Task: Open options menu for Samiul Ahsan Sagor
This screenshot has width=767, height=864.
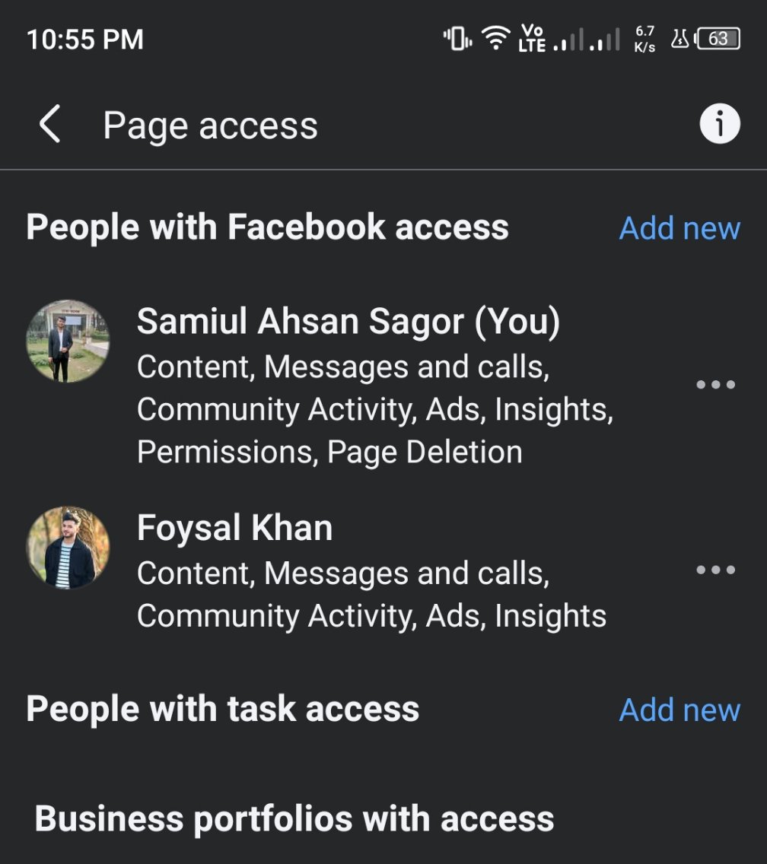Action: point(715,384)
